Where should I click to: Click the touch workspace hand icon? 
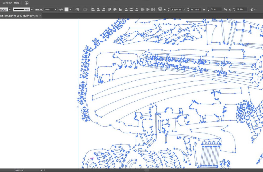tap(27, 3)
